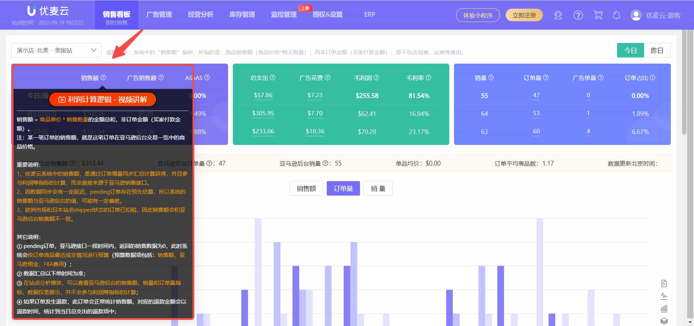Click 总支出 value $57.86
The width and height of the screenshot is (694, 326).
[263, 95]
